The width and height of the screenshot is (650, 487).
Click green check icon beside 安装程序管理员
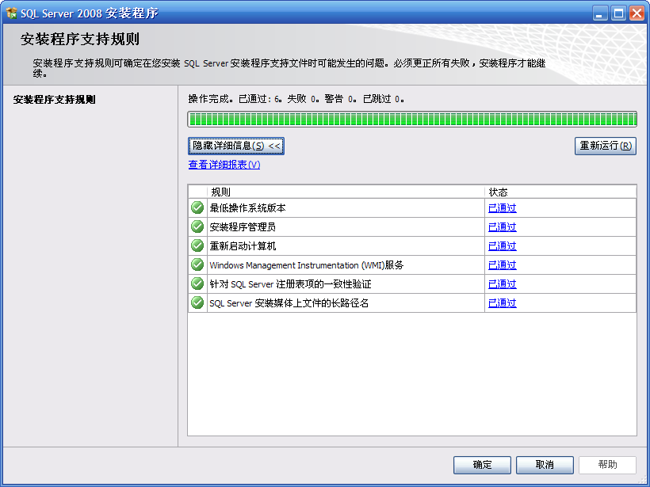[x=197, y=226]
